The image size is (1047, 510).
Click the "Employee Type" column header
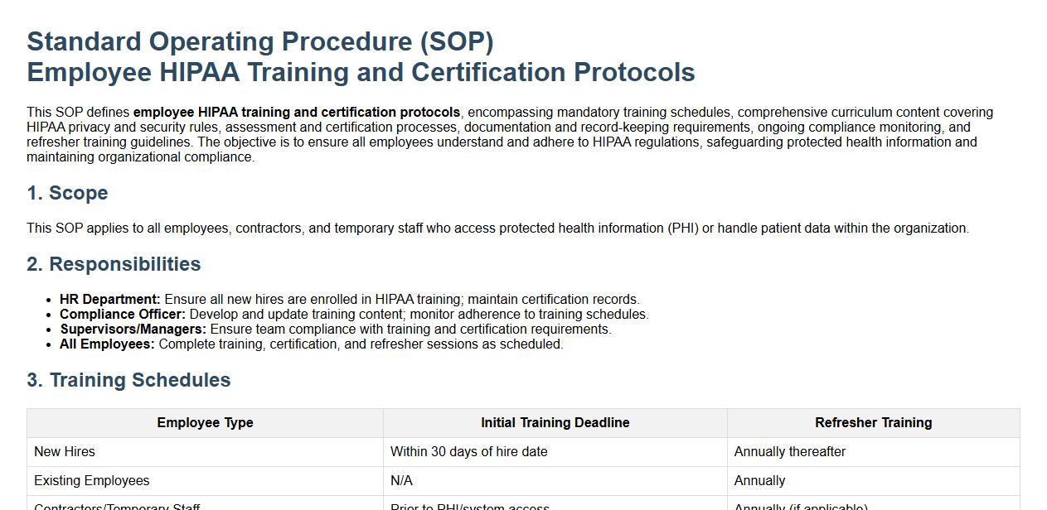tap(205, 423)
